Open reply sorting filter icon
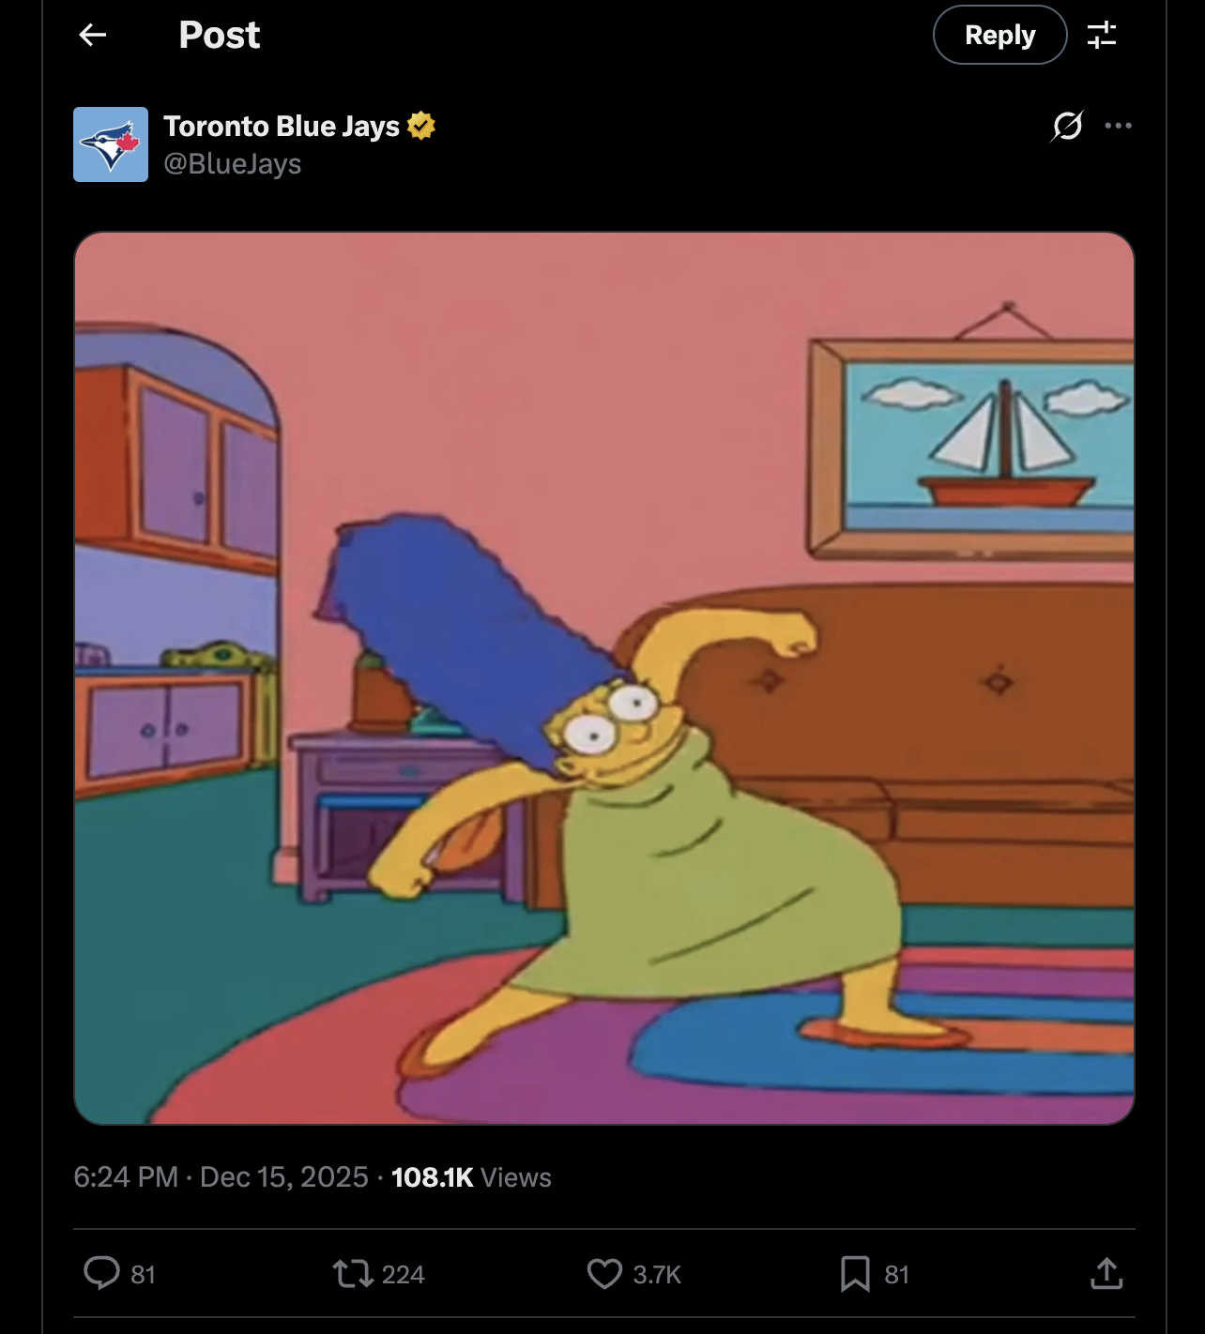This screenshot has width=1205, height=1334. 1102,35
